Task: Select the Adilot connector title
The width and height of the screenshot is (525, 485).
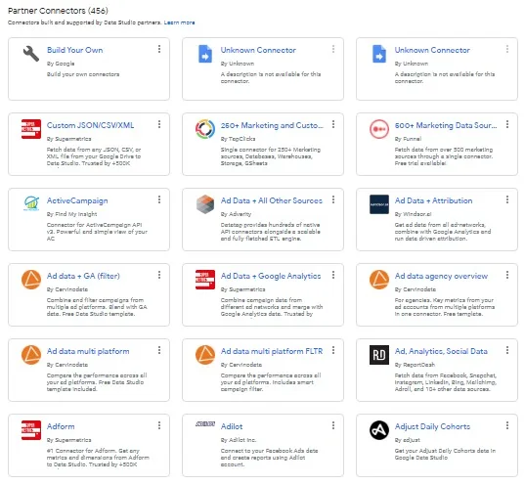Action: 232,426
